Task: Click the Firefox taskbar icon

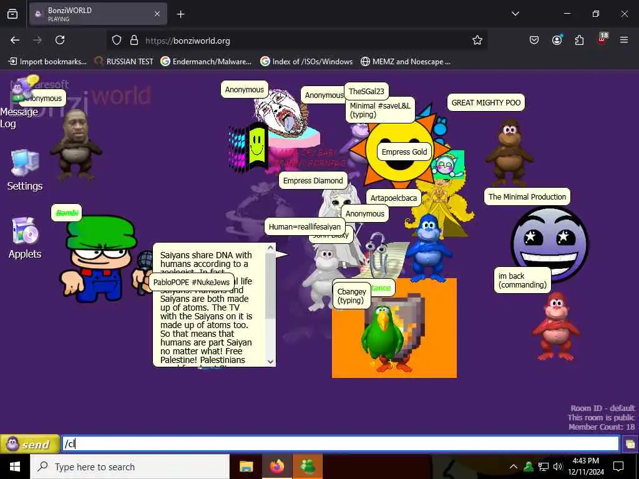Action: 276,467
